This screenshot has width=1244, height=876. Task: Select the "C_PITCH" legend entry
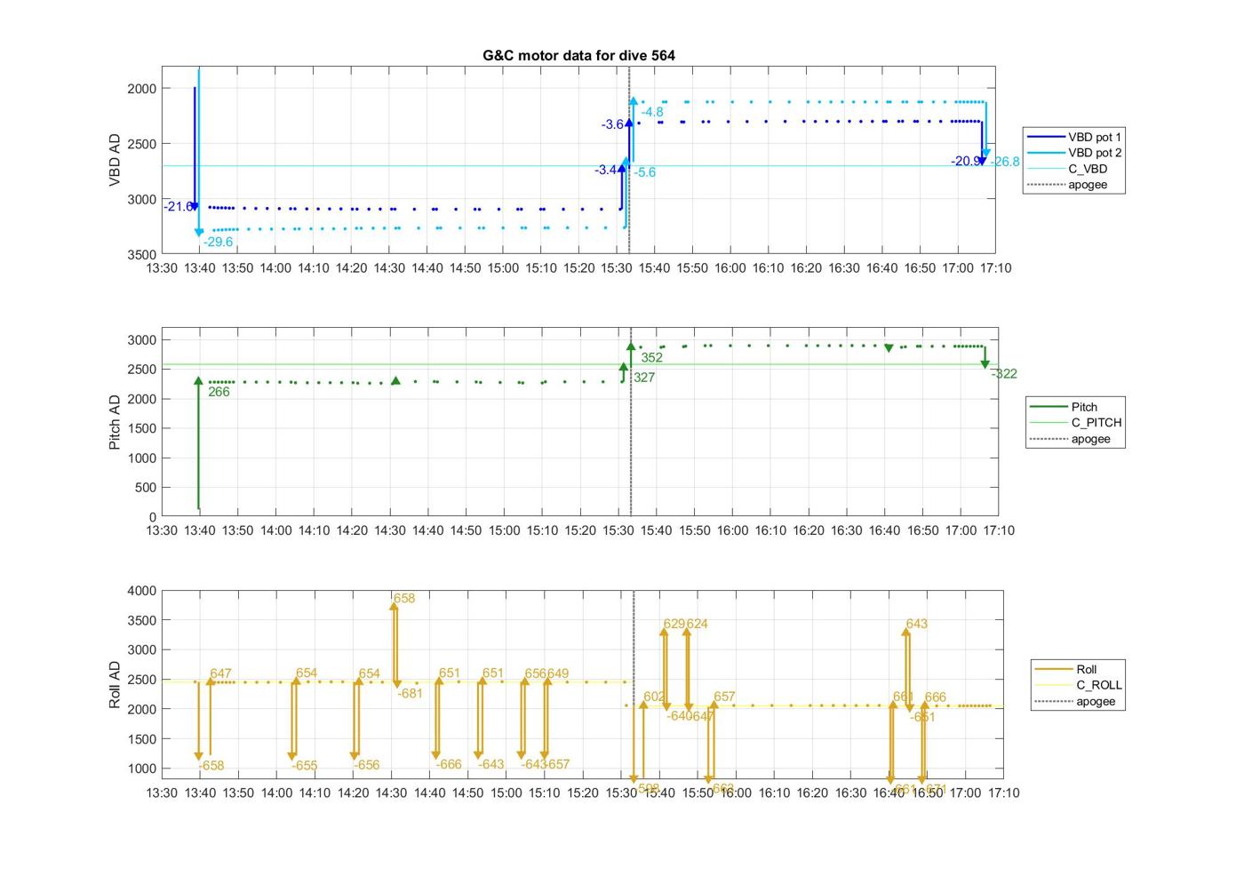(x=1075, y=423)
